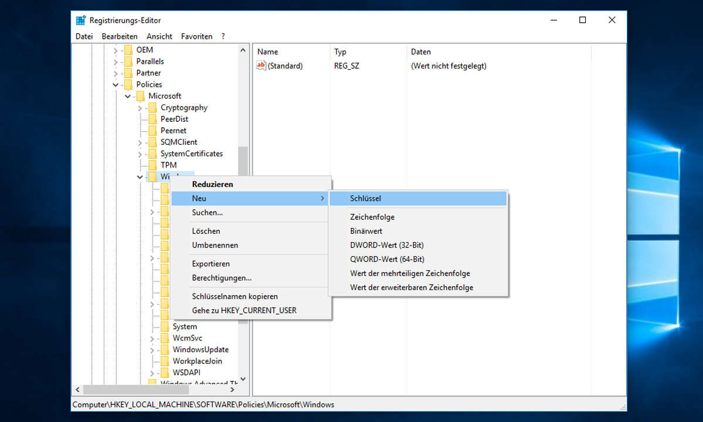Click the tree's vertical scrollbar thumb
This screenshot has height=422, width=703.
pos(243,161)
